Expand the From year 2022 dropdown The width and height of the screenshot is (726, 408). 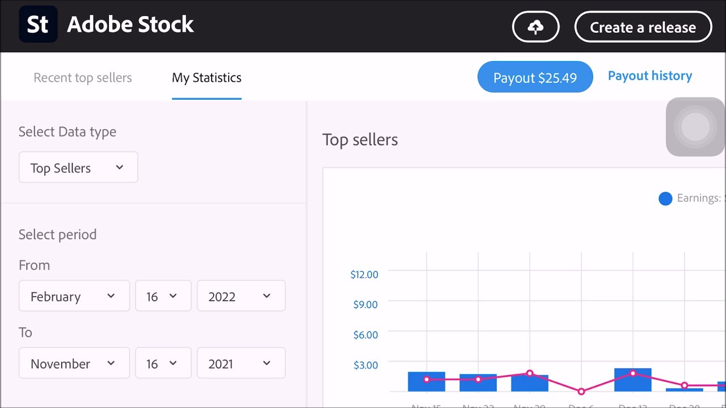click(x=240, y=296)
